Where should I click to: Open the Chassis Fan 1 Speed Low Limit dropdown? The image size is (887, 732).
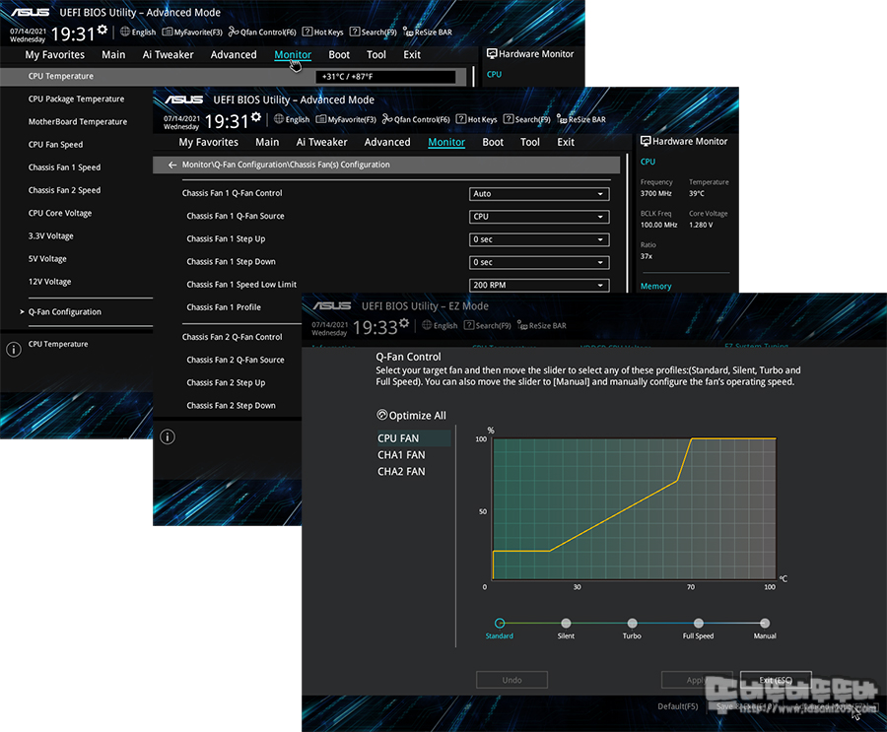coord(539,285)
